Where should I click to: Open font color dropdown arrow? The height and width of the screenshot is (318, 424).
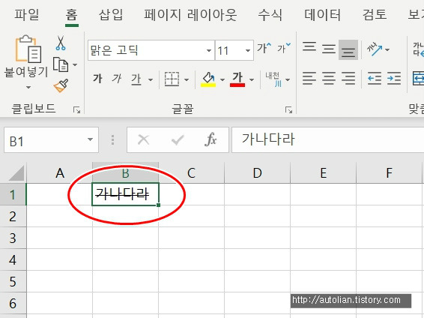click(252, 79)
